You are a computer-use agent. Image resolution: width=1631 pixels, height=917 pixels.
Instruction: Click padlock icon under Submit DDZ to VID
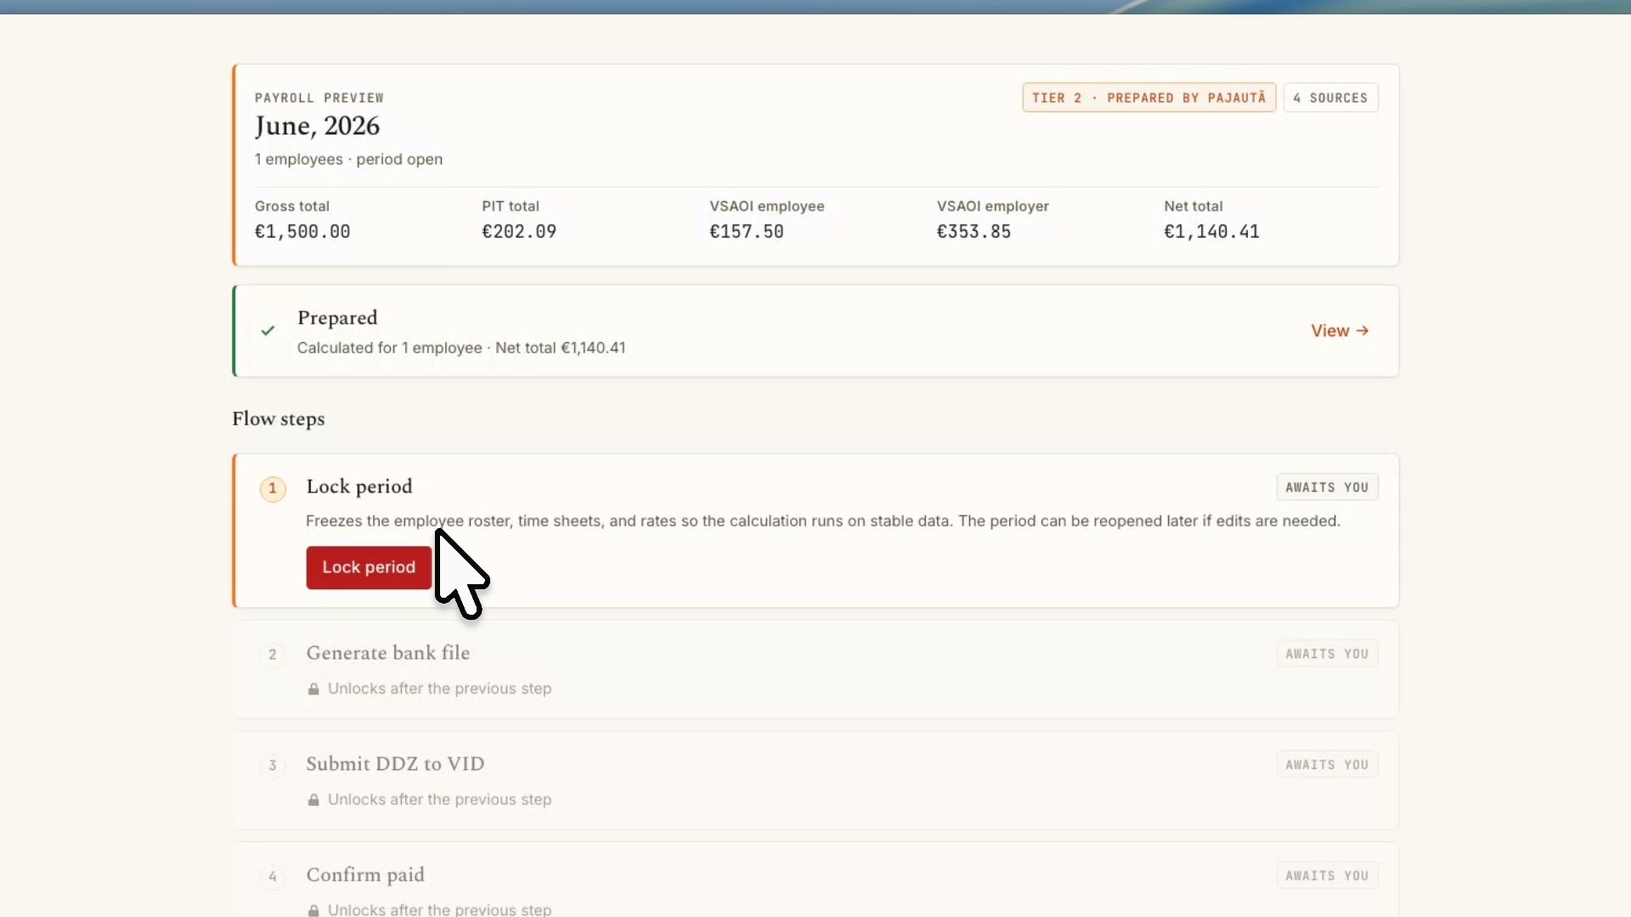pos(313,800)
